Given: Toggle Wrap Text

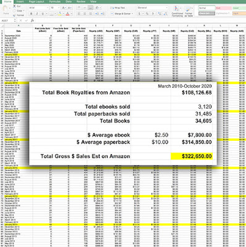Looking at the screenshot, I should click(x=117, y=8).
